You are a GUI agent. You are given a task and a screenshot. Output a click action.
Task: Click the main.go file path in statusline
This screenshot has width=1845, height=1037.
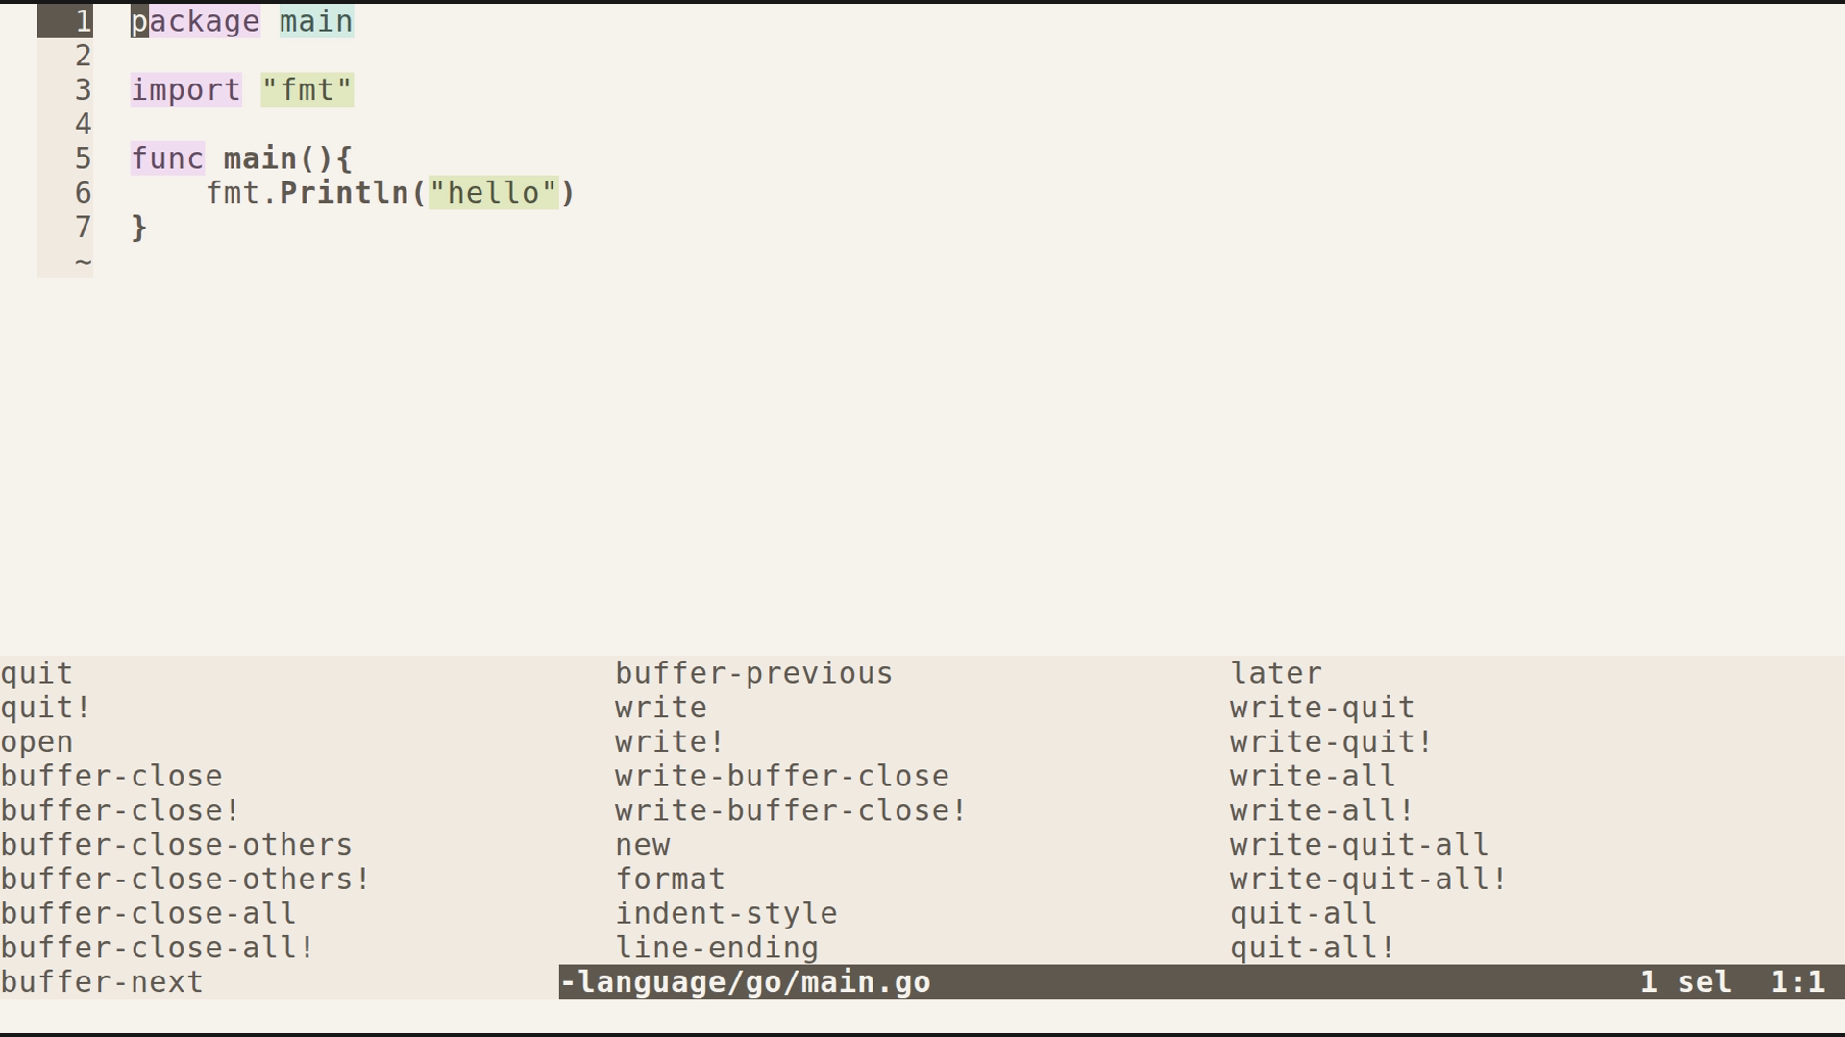pos(746,982)
